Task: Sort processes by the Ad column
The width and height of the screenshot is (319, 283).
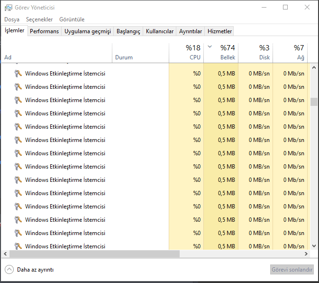Action: pos(57,53)
